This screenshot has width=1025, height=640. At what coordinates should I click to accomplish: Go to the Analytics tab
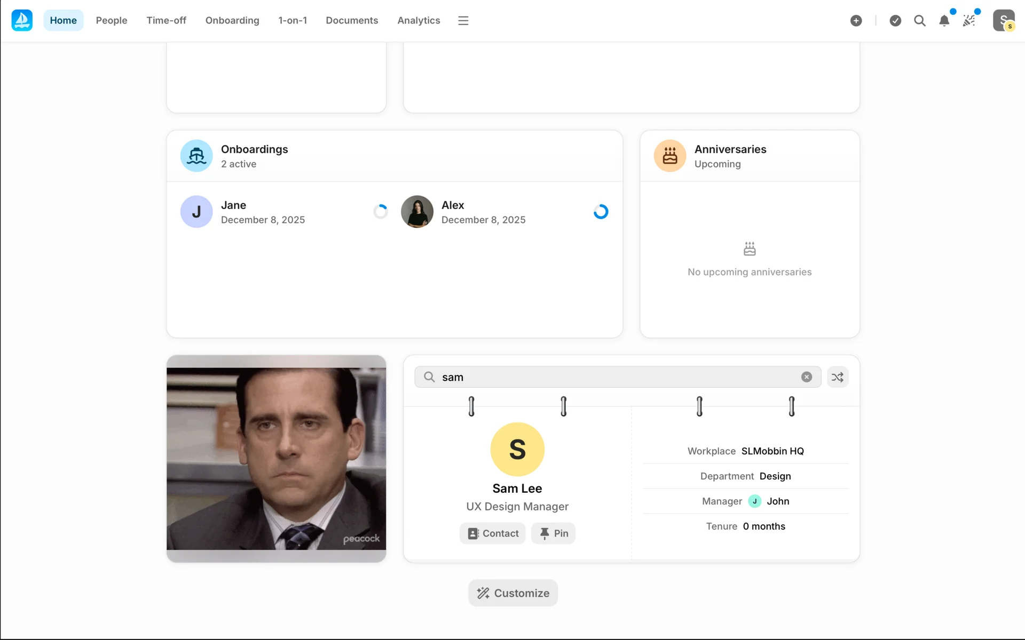point(419,20)
